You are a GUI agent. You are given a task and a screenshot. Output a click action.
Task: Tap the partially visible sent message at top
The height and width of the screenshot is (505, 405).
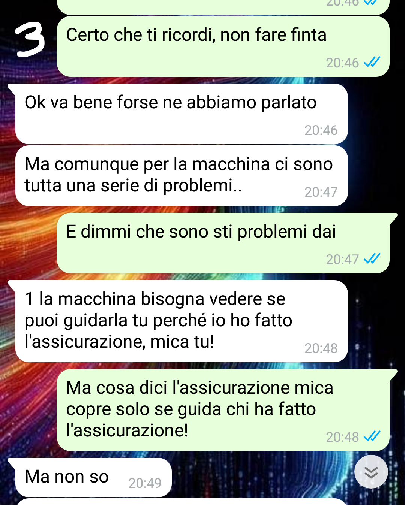tap(223, 7)
